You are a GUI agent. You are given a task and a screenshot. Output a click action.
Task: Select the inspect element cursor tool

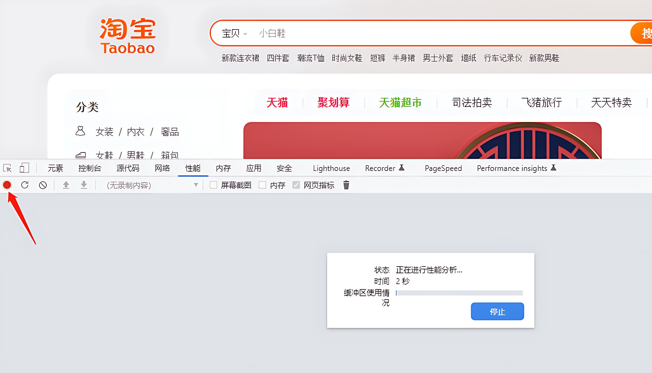7,168
